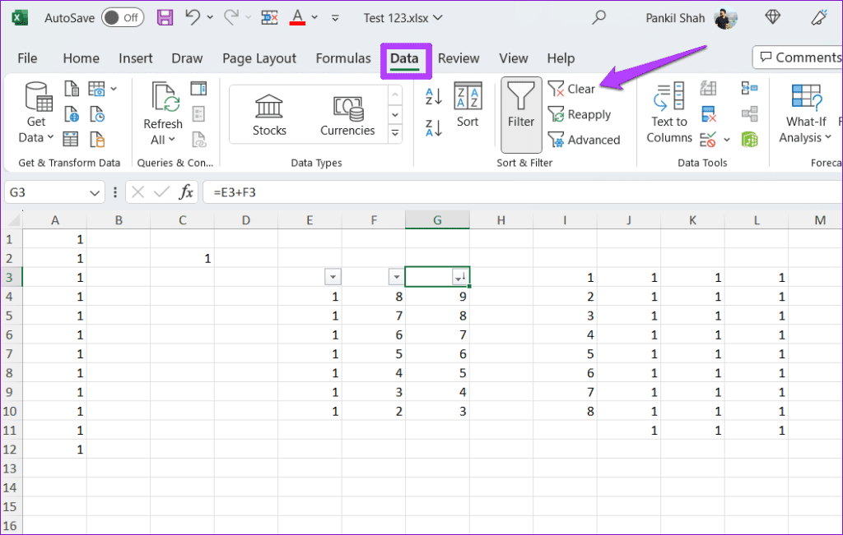Click Clear filter
Viewport: 843px width, 535px height.
(x=571, y=89)
